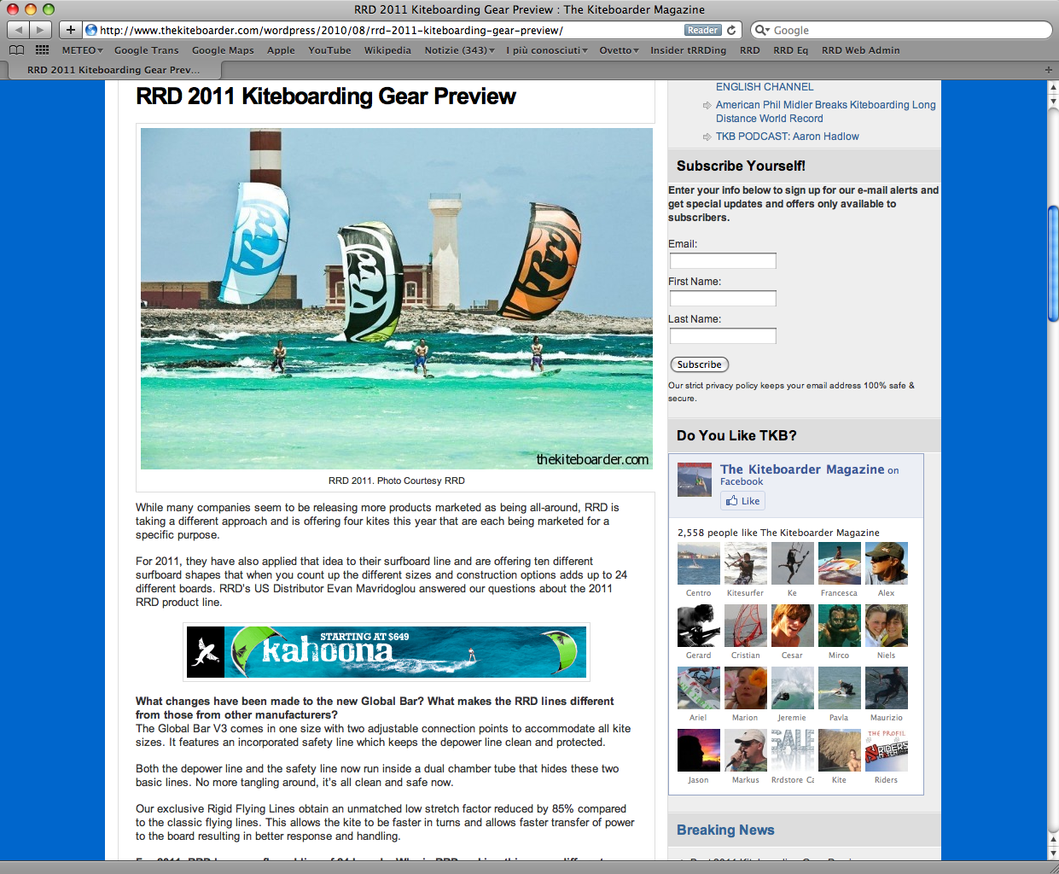Open Gerard's Facebook profile photo
This screenshot has height=874, width=1059.
(699, 626)
